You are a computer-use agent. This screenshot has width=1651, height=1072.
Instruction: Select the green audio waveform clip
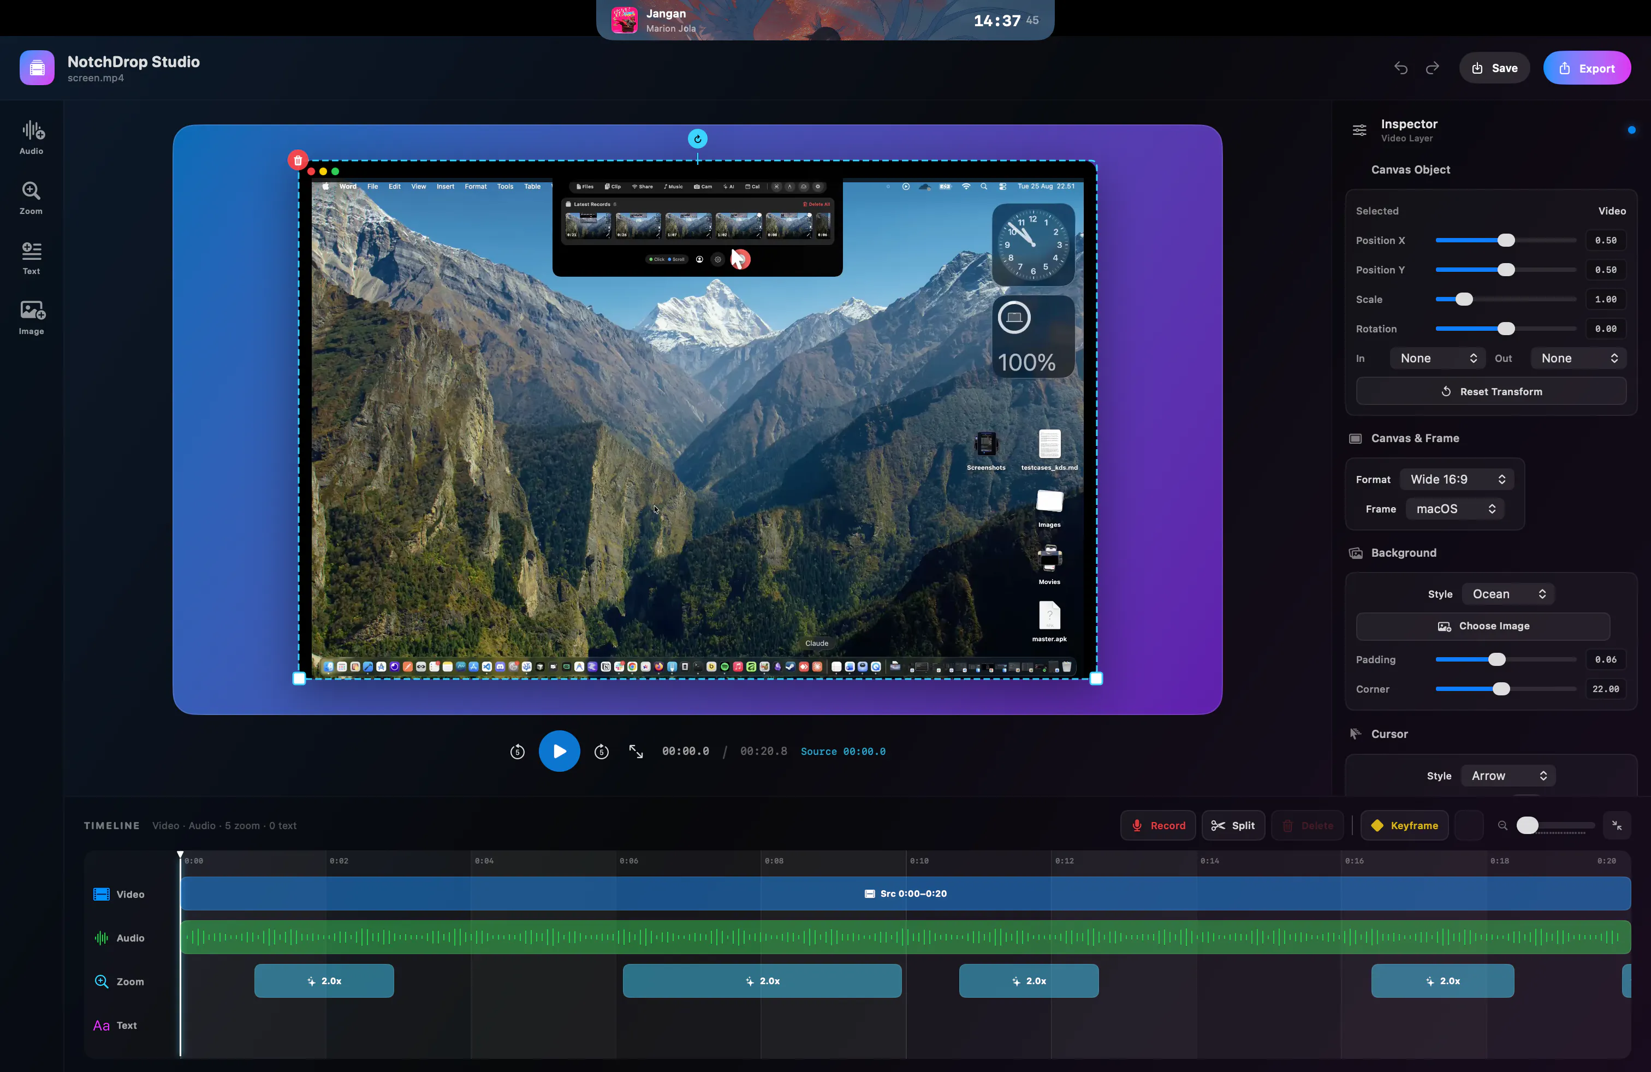coord(905,938)
